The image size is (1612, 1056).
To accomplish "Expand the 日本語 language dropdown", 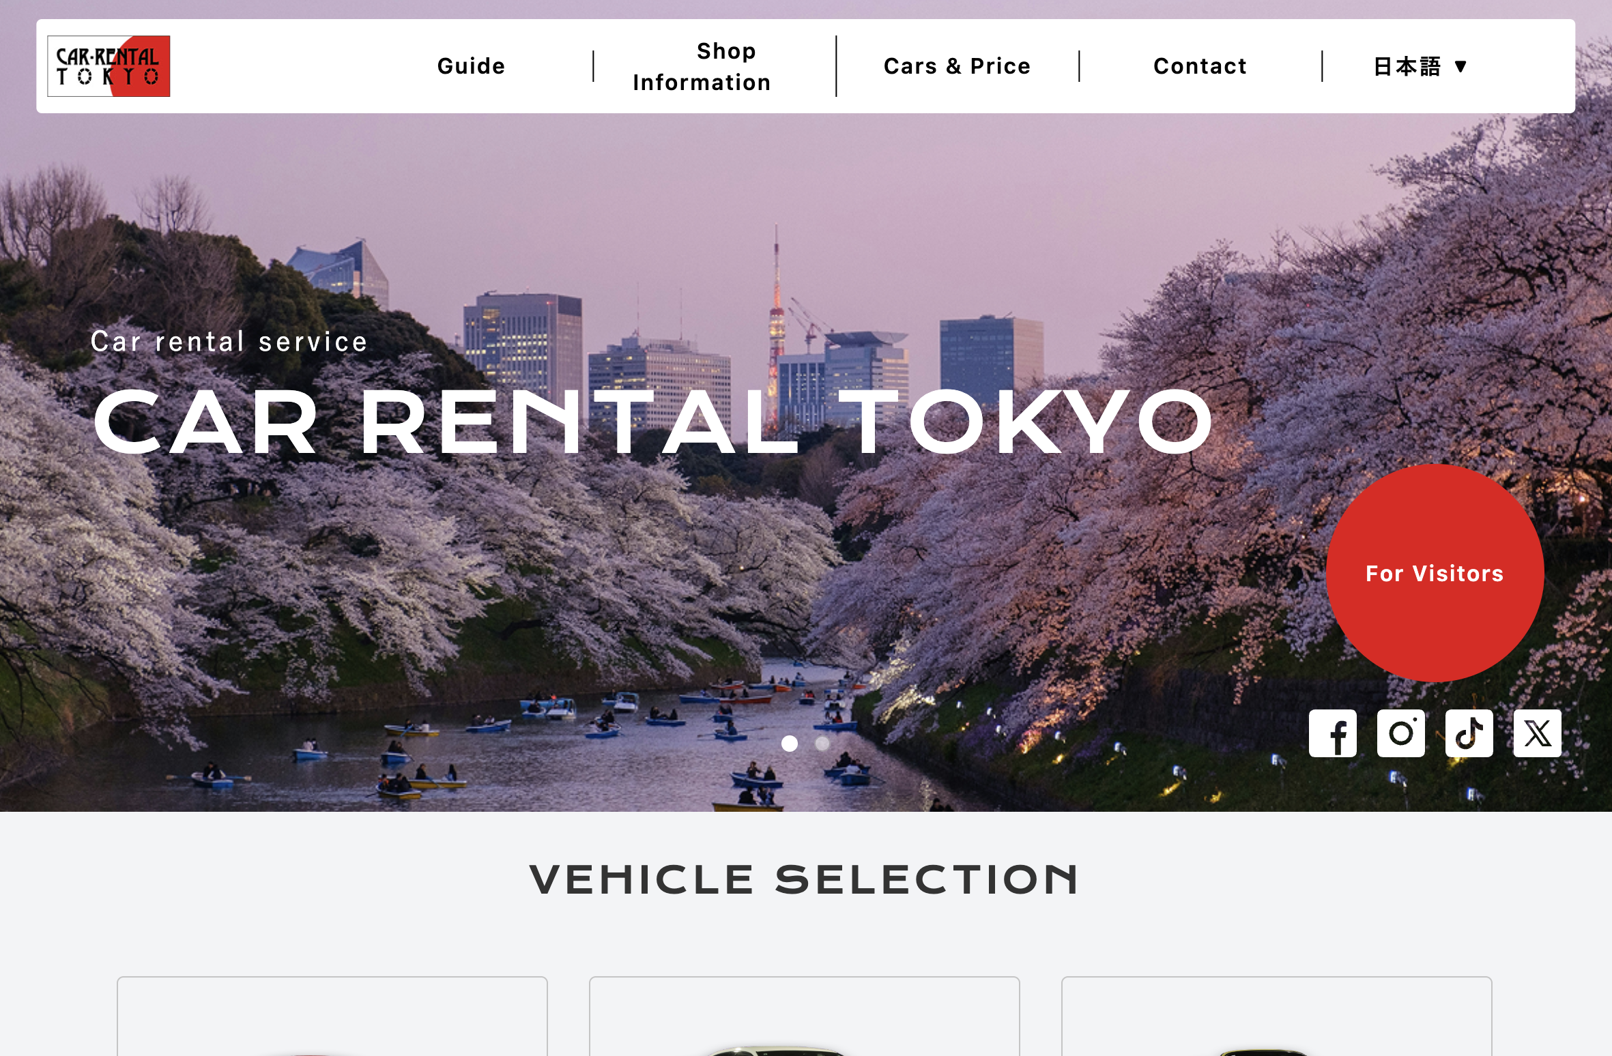I will point(1420,66).
